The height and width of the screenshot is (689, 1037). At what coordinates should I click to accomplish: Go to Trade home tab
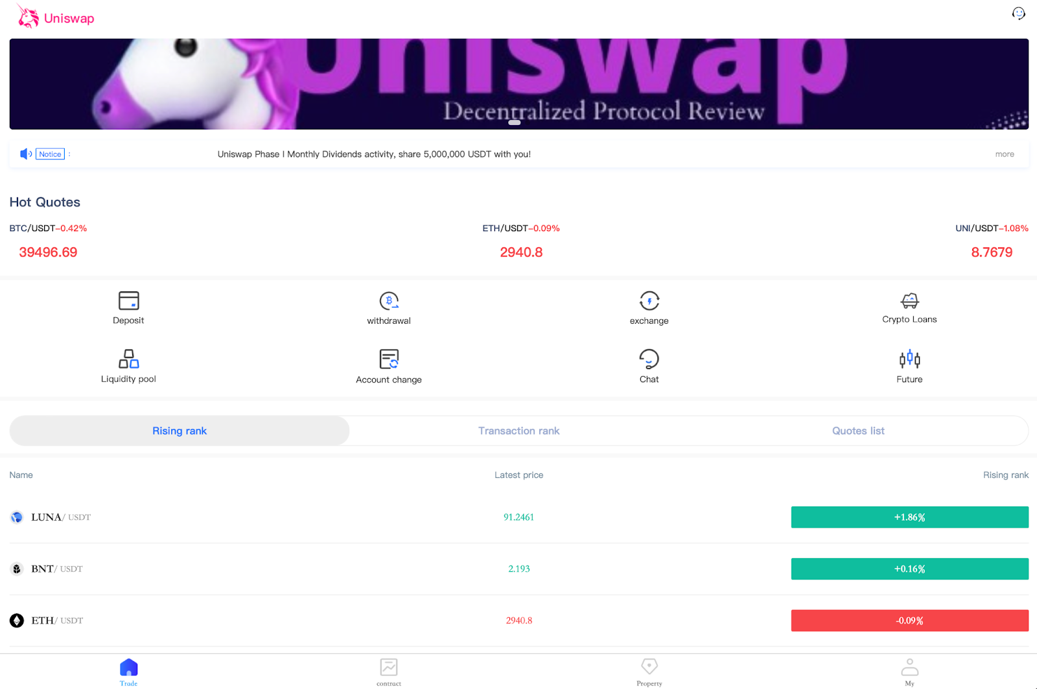point(128,672)
